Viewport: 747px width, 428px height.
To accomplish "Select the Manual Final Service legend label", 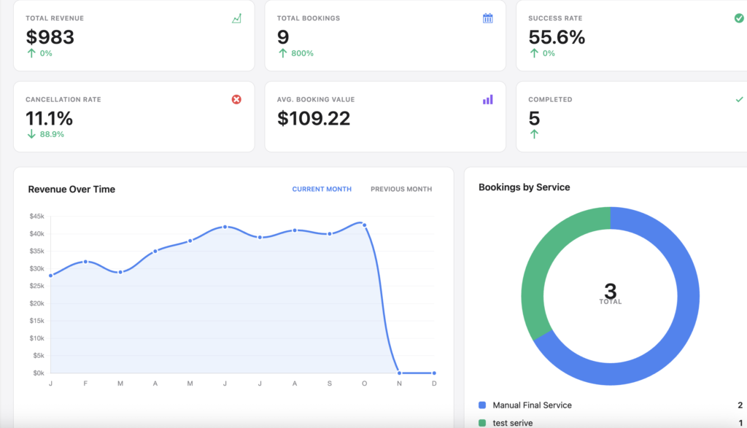I will coord(532,405).
